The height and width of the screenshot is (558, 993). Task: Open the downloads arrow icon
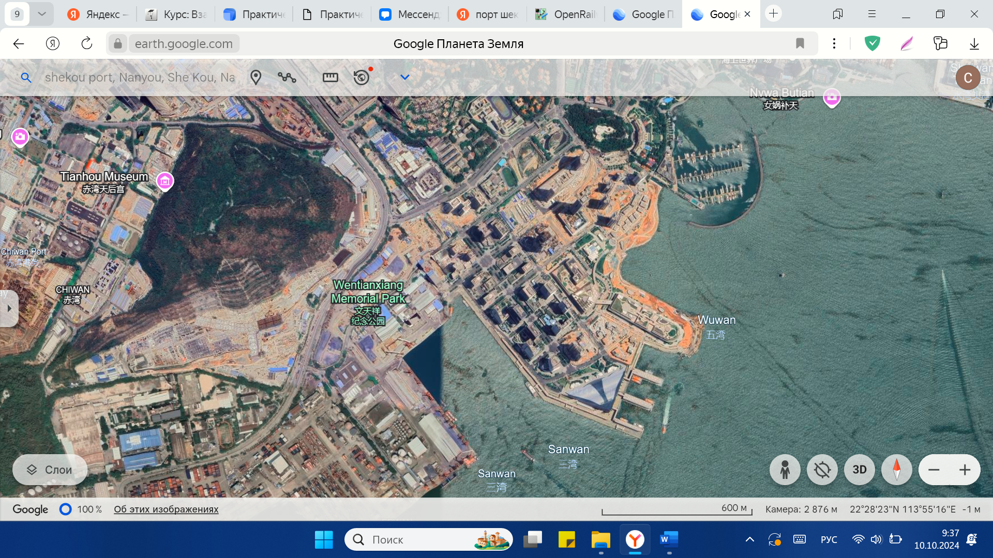click(x=974, y=44)
